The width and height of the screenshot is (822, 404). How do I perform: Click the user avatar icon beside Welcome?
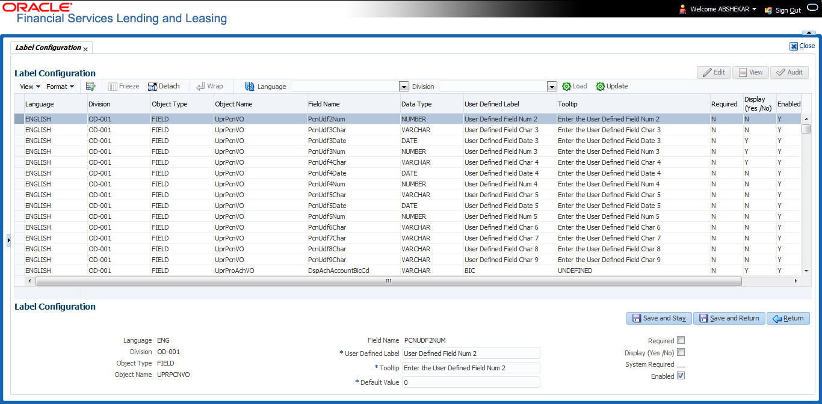(682, 10)
